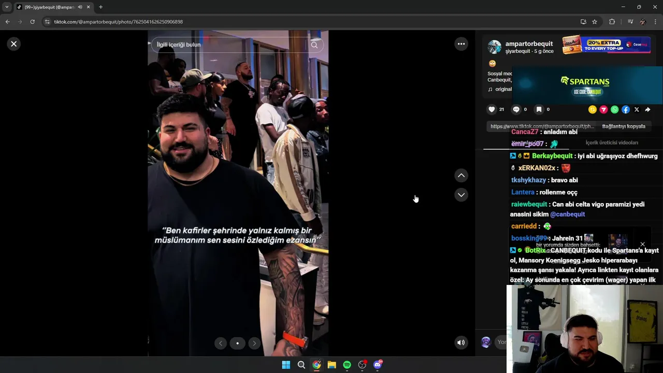Share the post to WhatsApp
The width and height of the screenshot is (663, 373).
614,109
